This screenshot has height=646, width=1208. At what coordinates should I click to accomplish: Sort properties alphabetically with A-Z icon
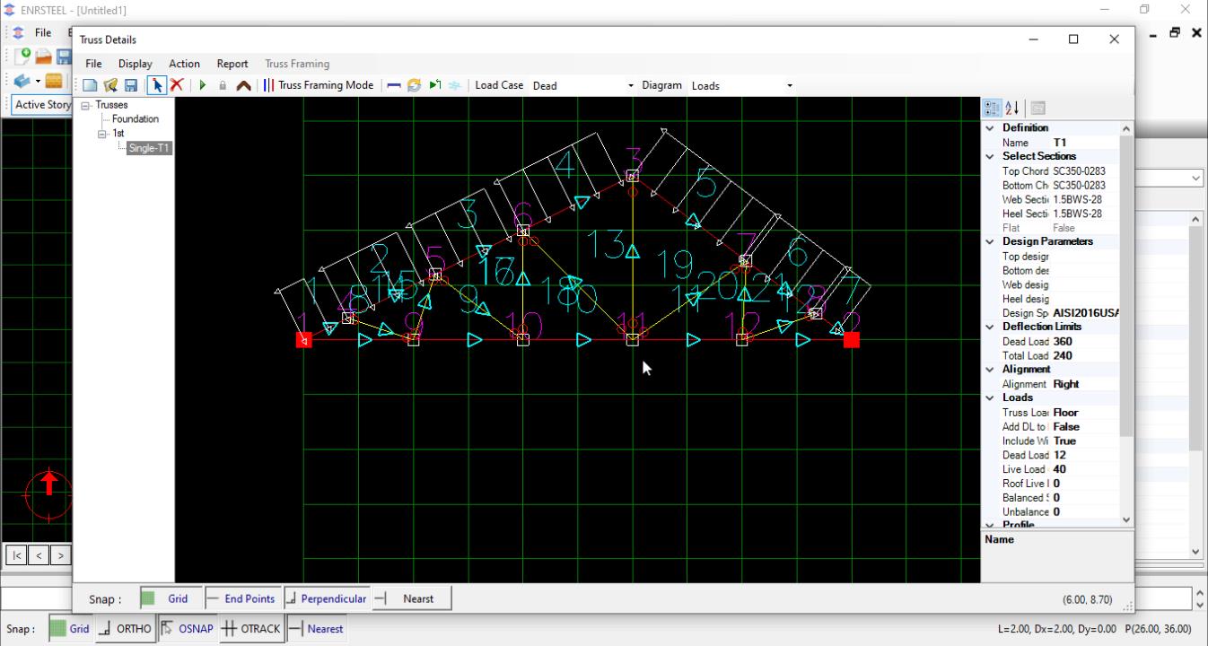point(1011,108)
